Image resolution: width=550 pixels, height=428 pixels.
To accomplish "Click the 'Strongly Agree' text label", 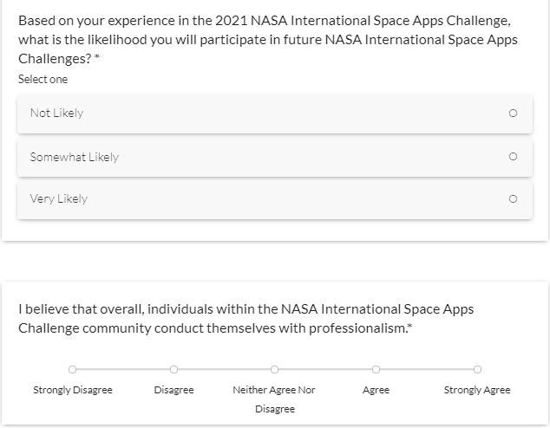I will pyautogui.click(x=477, y=390).
